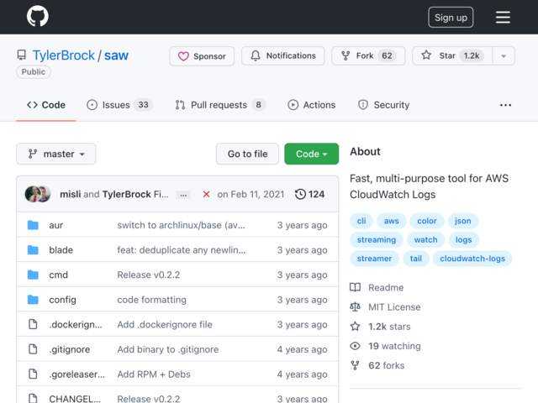
Task: Open the config folder
Action: click(62, 300)
